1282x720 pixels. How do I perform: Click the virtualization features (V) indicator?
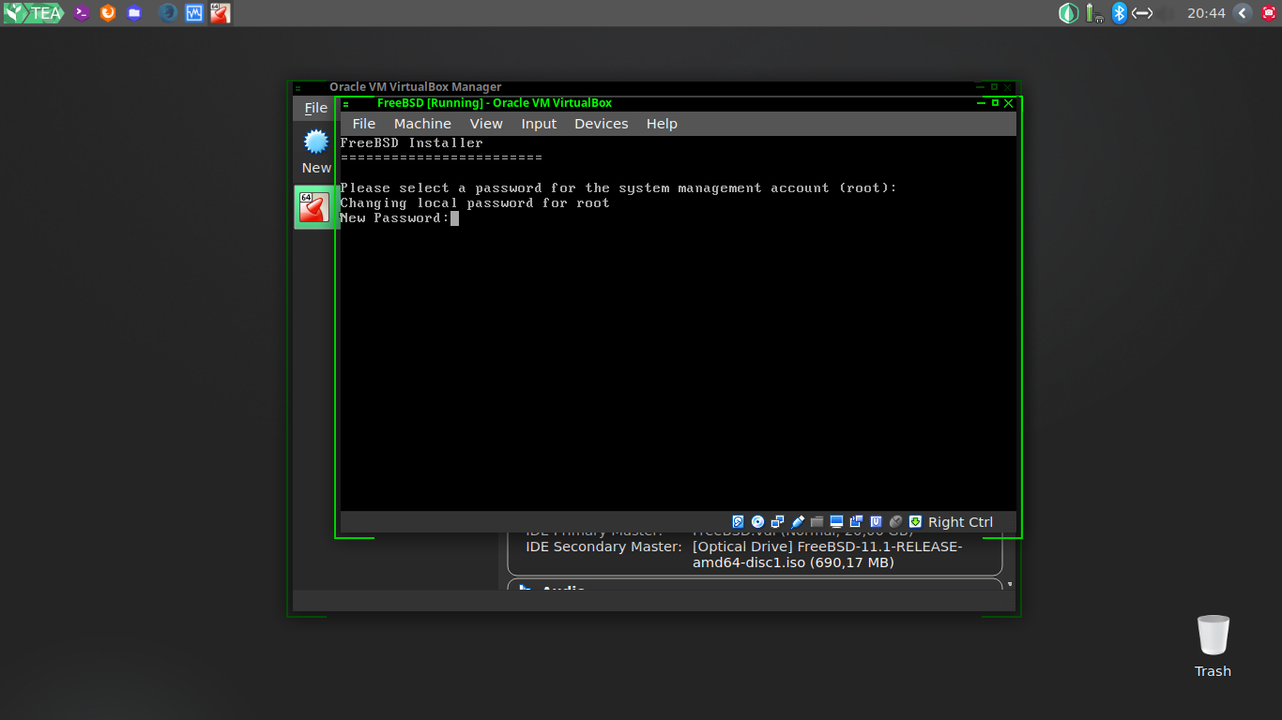coord(876,521)
